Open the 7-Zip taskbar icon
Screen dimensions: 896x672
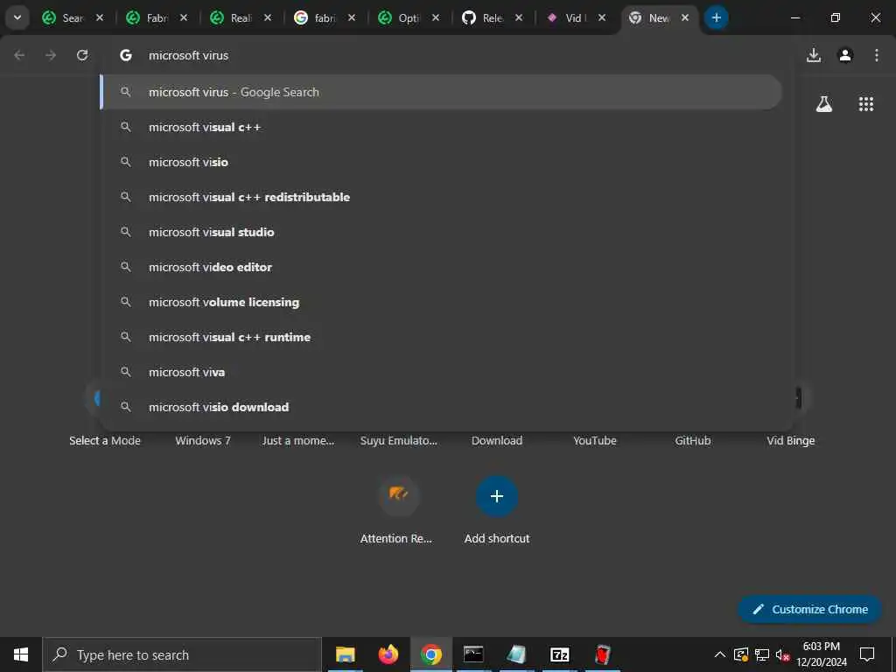coord(559,654)
